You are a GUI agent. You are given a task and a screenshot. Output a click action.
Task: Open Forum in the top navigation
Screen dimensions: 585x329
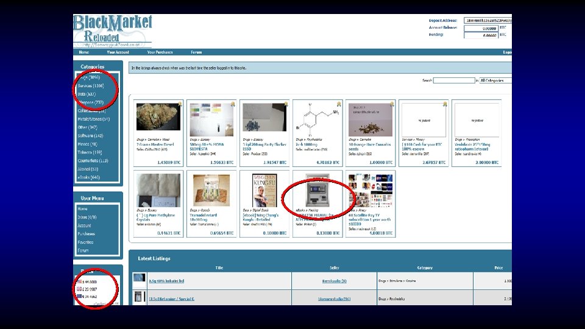click(196, 52)
